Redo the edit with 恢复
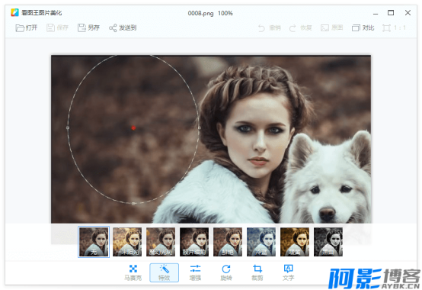 point(300,27)
